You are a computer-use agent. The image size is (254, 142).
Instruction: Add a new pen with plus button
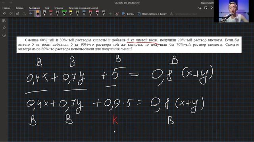coord(110,14)
